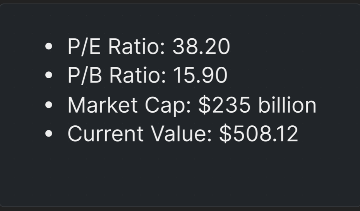Viewport: 360px width, 211px height.
Task: Select the 38.20 P/E value
Action: [201, 47]
